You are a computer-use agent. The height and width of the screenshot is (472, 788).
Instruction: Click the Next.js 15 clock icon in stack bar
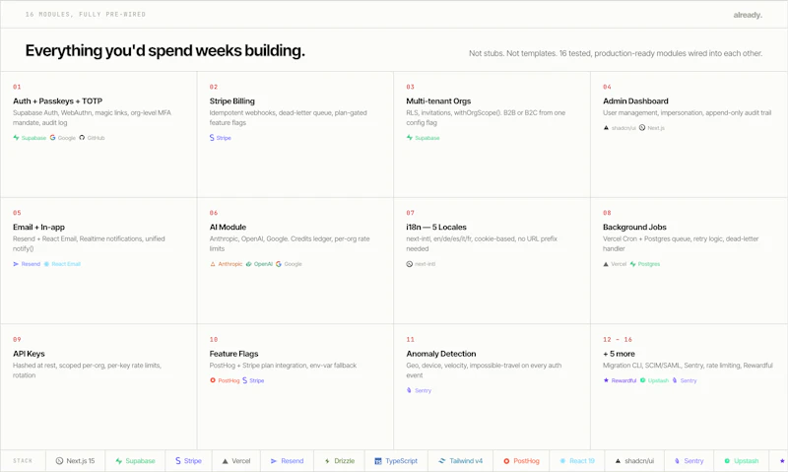59,461
